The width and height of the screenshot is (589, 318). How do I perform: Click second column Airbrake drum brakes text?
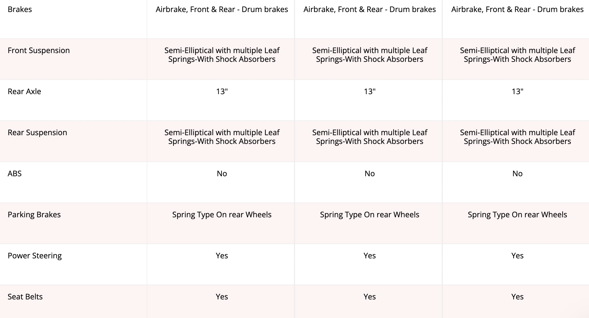tap(369, 9)
